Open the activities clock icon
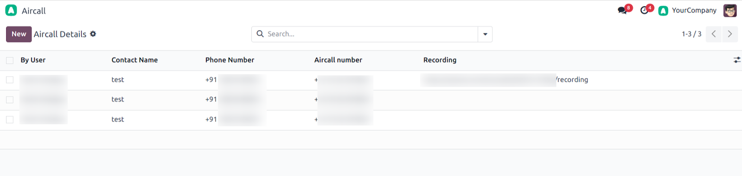Viewport: 742px width, 176px height. pyautogui.click(x=644, y=11)
